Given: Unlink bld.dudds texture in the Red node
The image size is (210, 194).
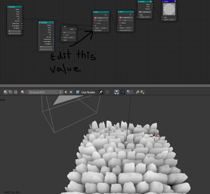Looking at the screenshot, I should 132,18.
